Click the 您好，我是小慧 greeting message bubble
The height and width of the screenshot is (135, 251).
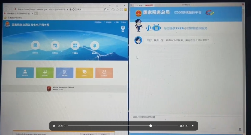(x=178, y=40)
